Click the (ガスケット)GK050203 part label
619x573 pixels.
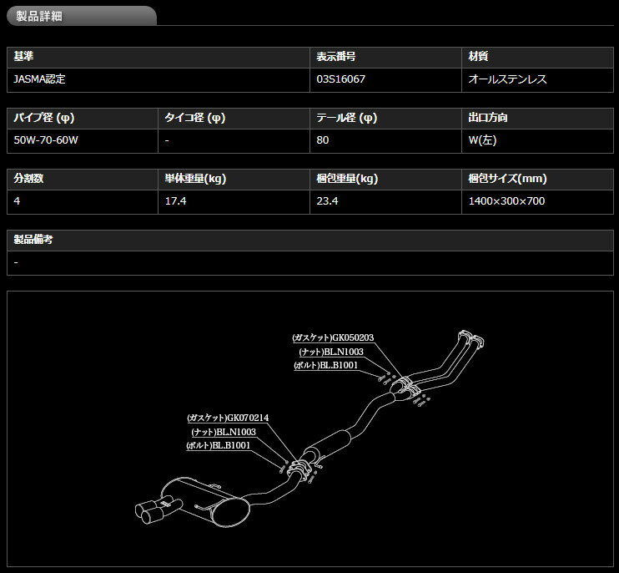pyautogui.click(x=333, y=337)
